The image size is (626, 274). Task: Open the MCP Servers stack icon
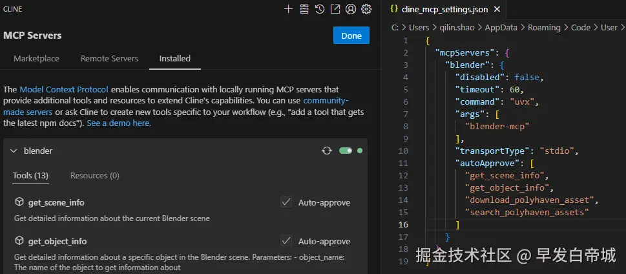tap(304, 9)
